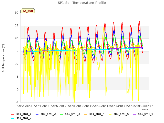The width and height of the screenshot is (164, 123).
Task: Click the Apr 2 x-axis tick label
Action: point(20,106)
